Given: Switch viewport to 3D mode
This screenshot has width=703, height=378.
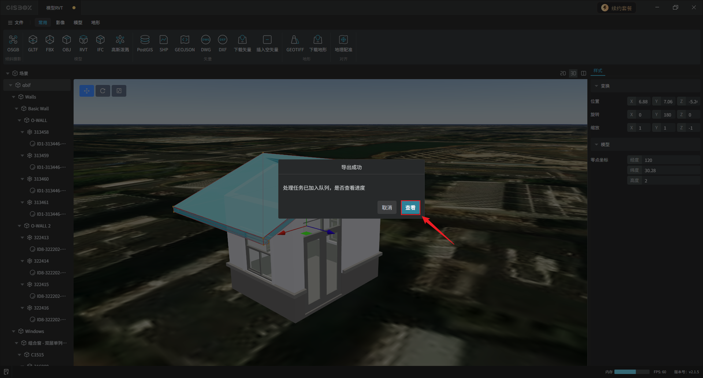Looking at the screenshot, I should (x=573, y=73).
